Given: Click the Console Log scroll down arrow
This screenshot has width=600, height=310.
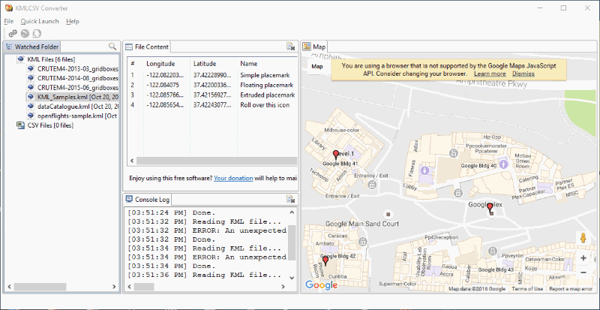Looking at the screenshot, I should coord(292,278).
